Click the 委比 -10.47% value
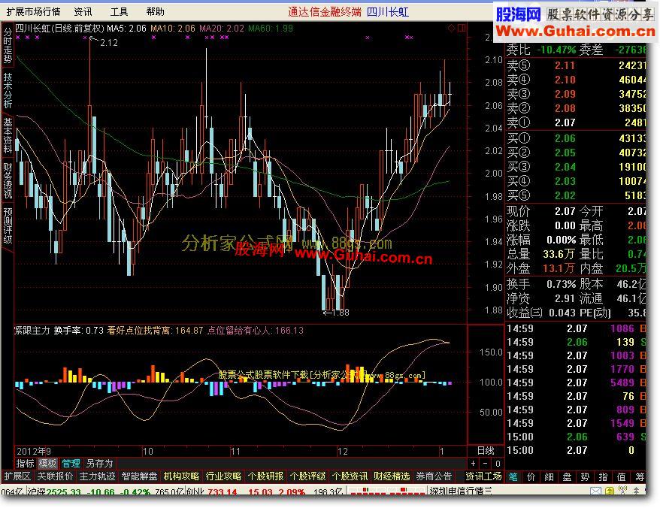 pyautogui.click(x=556, y=50)
